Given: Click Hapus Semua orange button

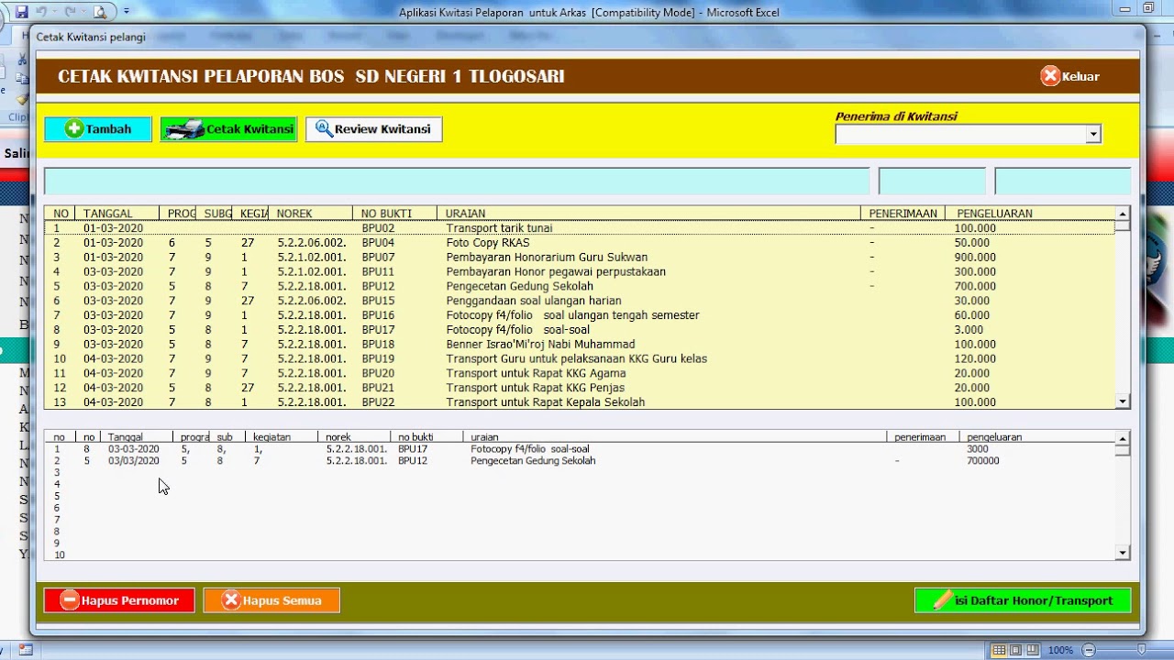Looking at the screenshot, I should 271,600.
